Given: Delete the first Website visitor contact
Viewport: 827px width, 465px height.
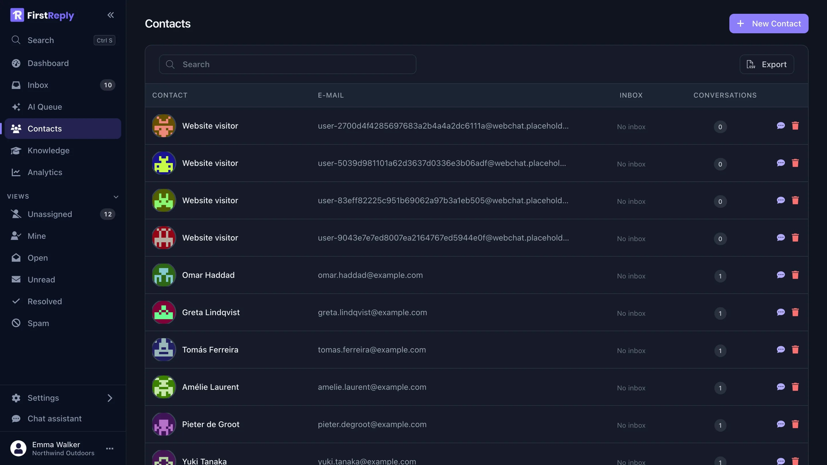Looking at the screenshot, I should click(x=795, y=126).
